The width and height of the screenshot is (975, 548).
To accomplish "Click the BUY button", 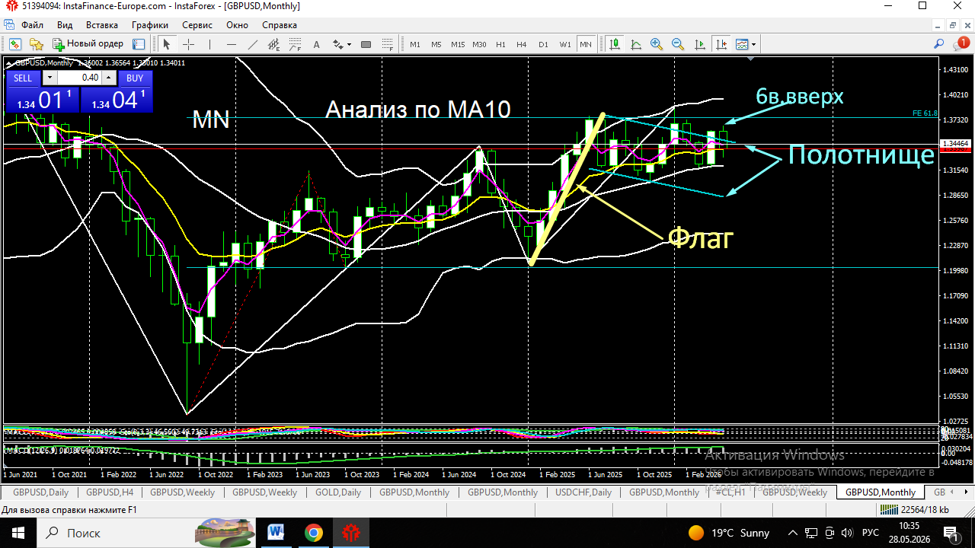I will [x=135, y=78].
